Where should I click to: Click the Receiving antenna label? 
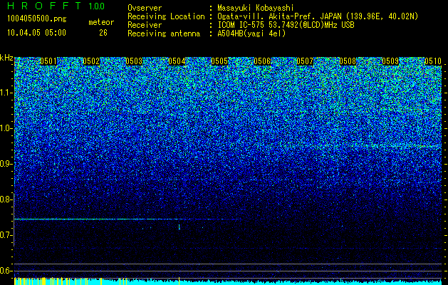(164, 33)
